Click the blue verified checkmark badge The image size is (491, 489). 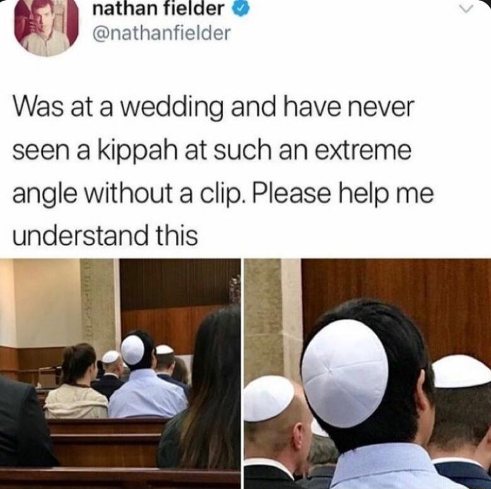(240, 10)
